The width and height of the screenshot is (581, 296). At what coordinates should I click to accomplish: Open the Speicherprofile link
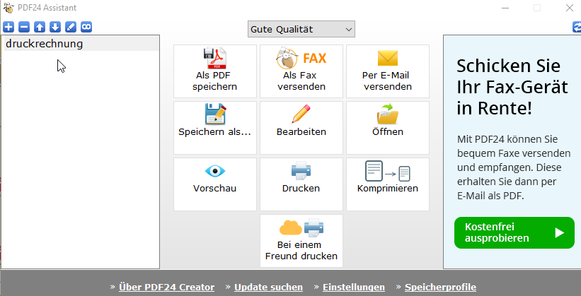point(440,287)
